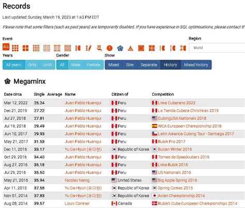The image size is (245, 208).
Task: Open Latin America Cubing Tour - Santiago 2017
Action: point(196,134)
